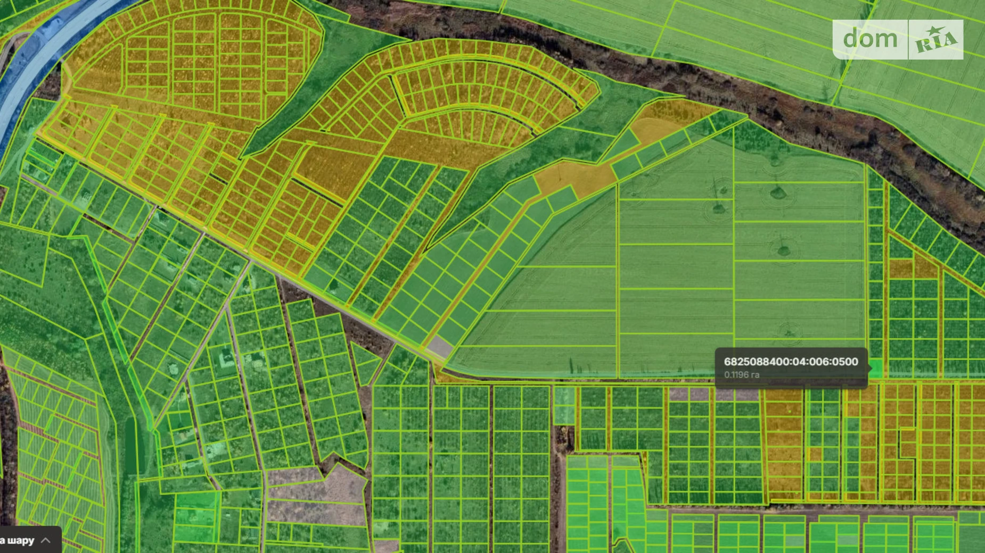Click the RIA star logo badge
This screenshot has height=553, width=985.
tap(936, 40)
